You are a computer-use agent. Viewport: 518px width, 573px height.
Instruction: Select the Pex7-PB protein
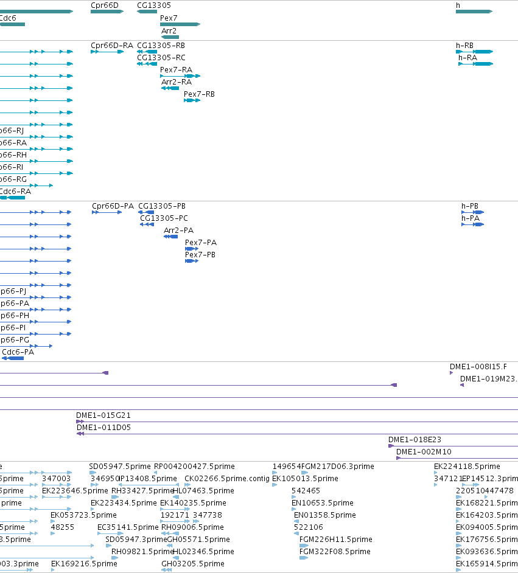point(192,261)
